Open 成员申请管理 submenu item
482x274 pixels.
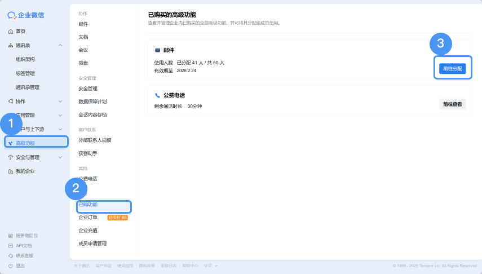(92, 244)
